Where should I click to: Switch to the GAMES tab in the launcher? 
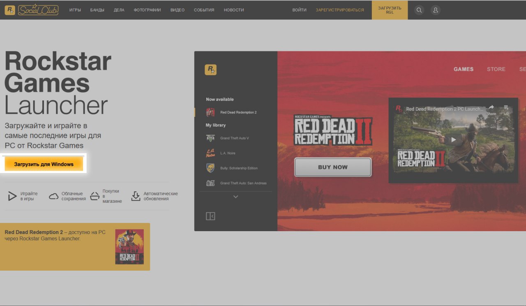(464, 69)
